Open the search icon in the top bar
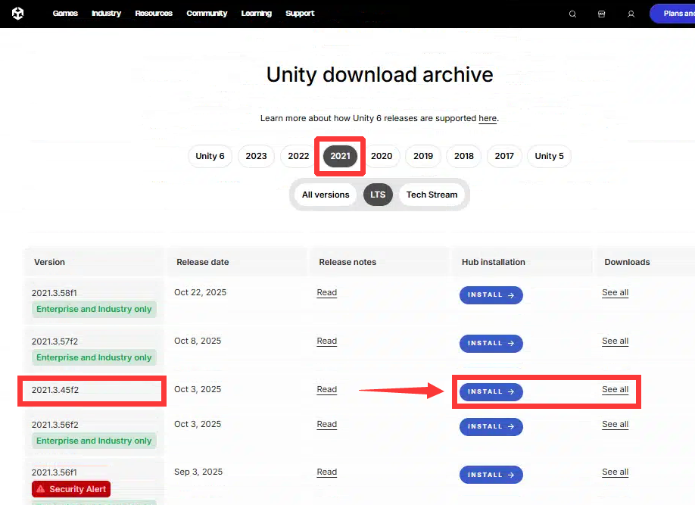The image size is (695, 505). [572, 14]
